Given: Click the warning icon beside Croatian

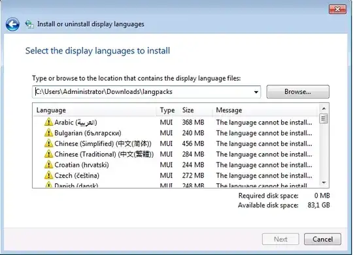Looking at the screenshot, I should point(48,165).
